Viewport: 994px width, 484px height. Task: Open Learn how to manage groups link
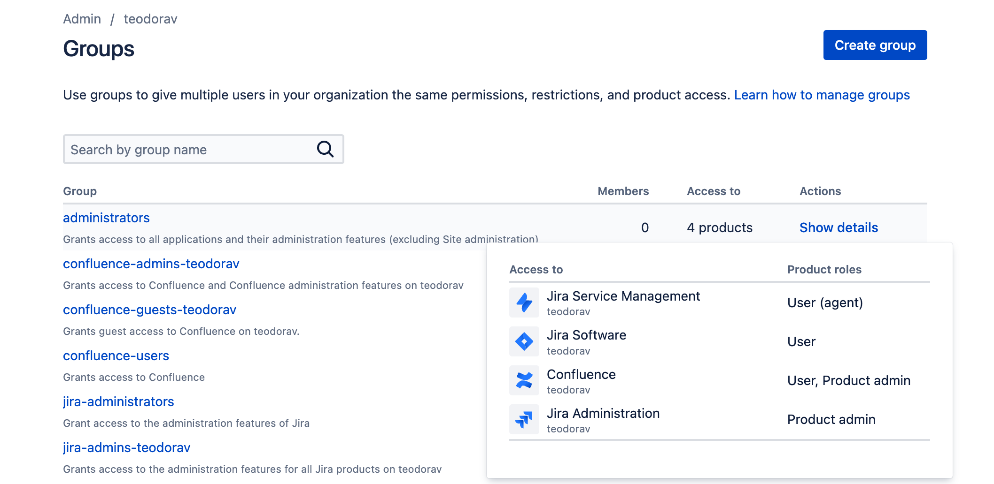pos(822,95)
